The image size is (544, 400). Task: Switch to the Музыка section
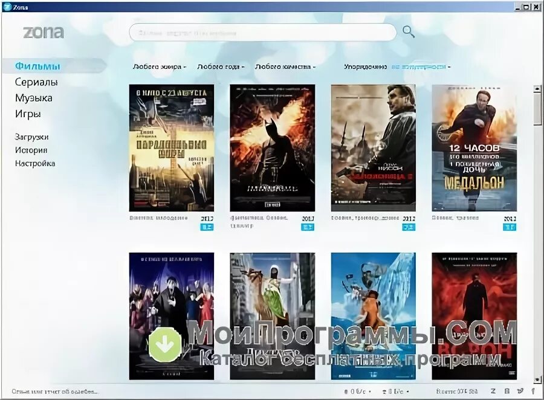[34, 98]
